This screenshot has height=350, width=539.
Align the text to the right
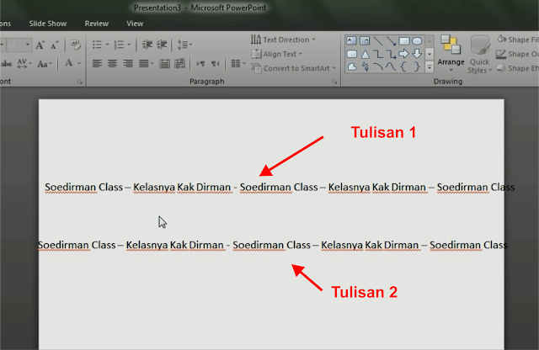pos(128,64)
